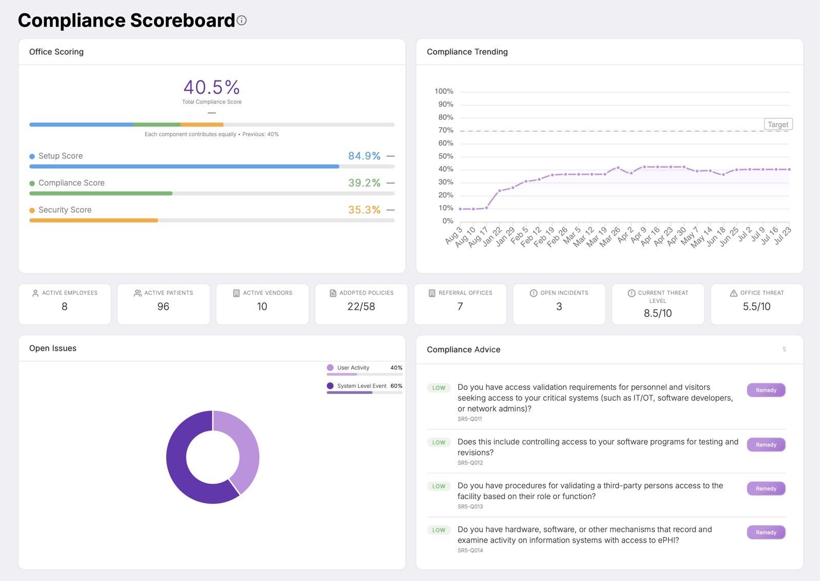This screenshot has height=581, width=820.
Task: Click the Office Threat value 5.5/10
Action: tap(756, 306)
